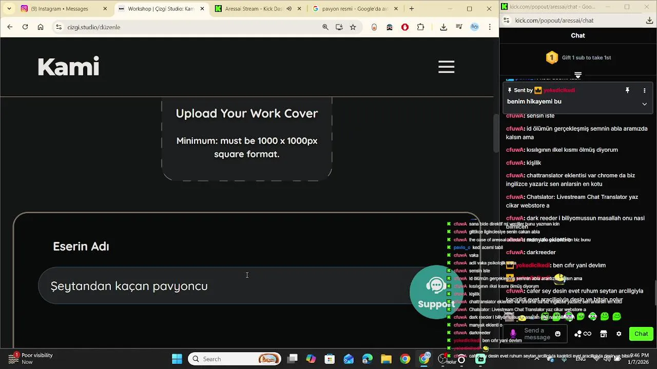Click the Kami logo
This screenshot has width=657, height=369.
tap(68, 67)
